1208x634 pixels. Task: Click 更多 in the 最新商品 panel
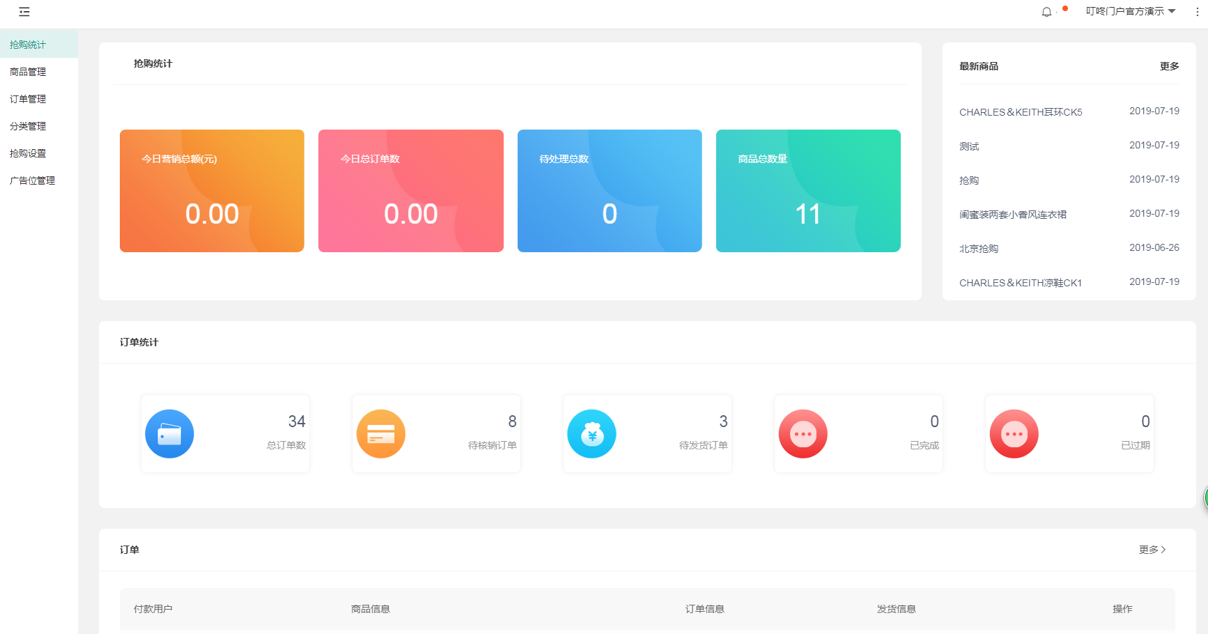(1169, 66)
